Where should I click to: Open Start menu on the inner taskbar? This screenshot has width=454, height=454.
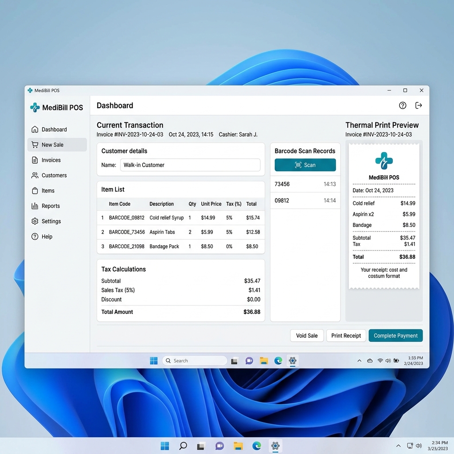point(154,361)
